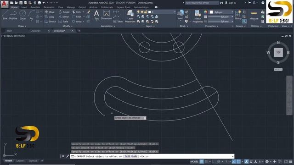Image resolution: width=294 pixels, height=165 pixels.
Task: Open the Manage ribbon tab
Action: [71, 7]
